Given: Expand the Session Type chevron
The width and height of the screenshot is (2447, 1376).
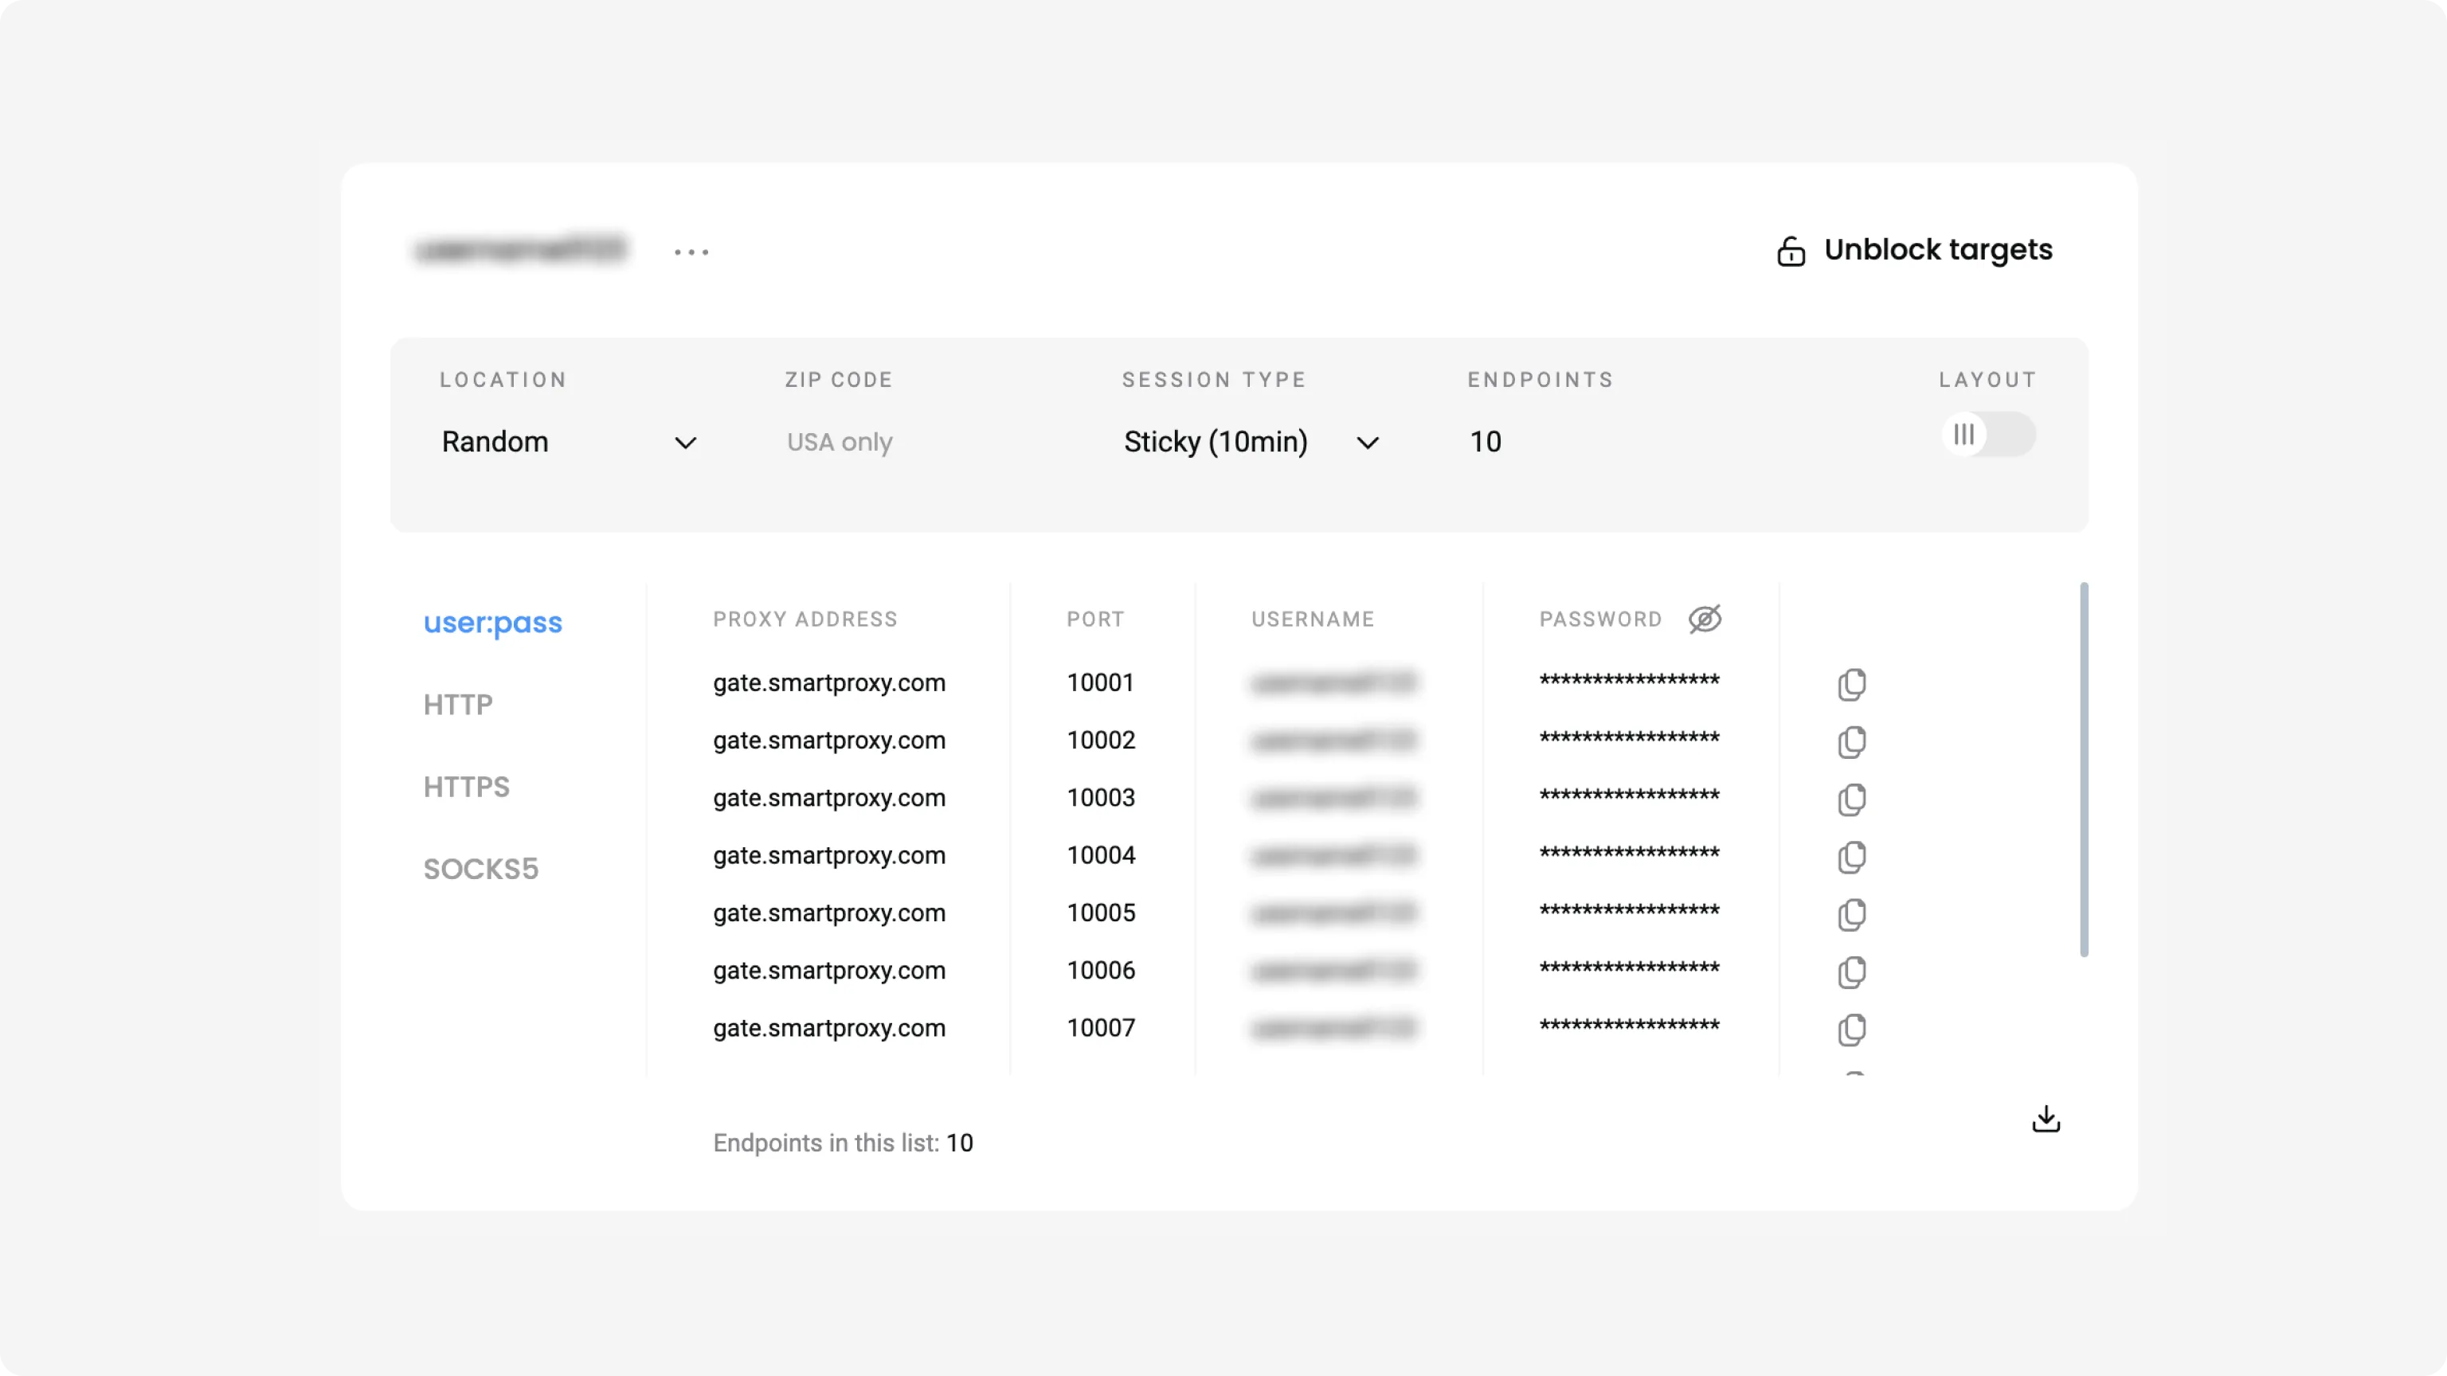Looking at the screenshot, I should click(x=1367, y=443).
